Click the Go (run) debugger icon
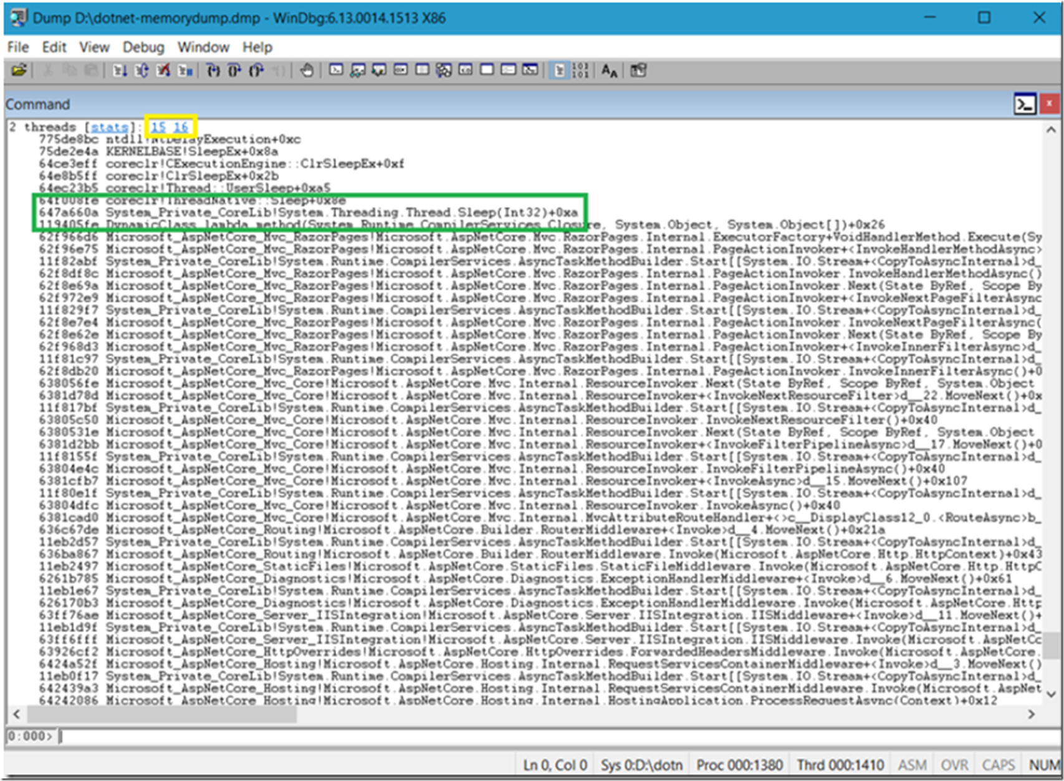The height and width of the screenshot is (781, 1064). (120, 70)
